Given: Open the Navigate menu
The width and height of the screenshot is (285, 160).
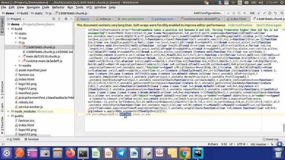Looking at the screenshot, I should pyautogui.click(x=33, y=7).
